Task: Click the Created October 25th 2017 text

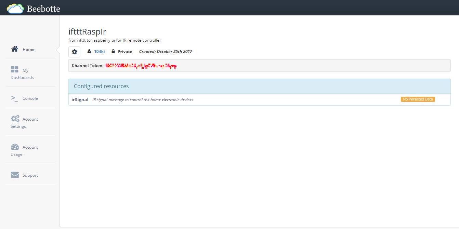Action: coord(166,52)
